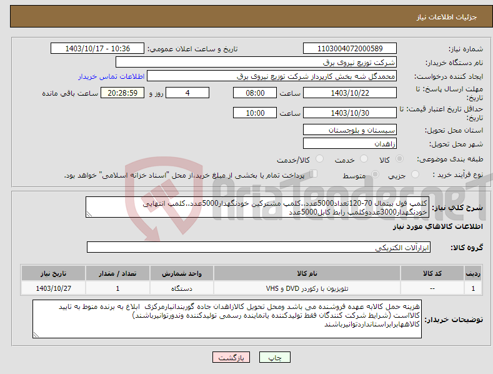This screenshot has width=493, height=374.
Task: Click the request number field 1103004072000589
Action: (x=350, y=49)
